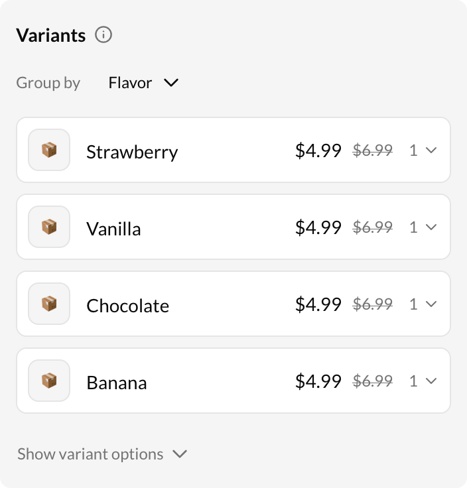Expand the Vanilla variant row chevron

point(431,227)
